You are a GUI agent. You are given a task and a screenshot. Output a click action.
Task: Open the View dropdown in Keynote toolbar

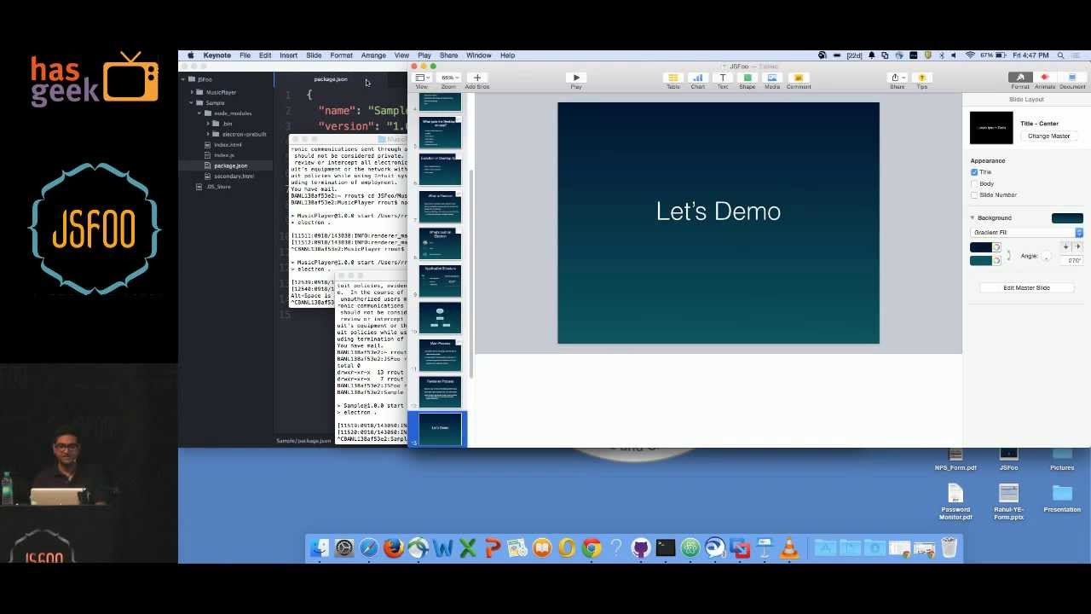click(x=421, y=78)
